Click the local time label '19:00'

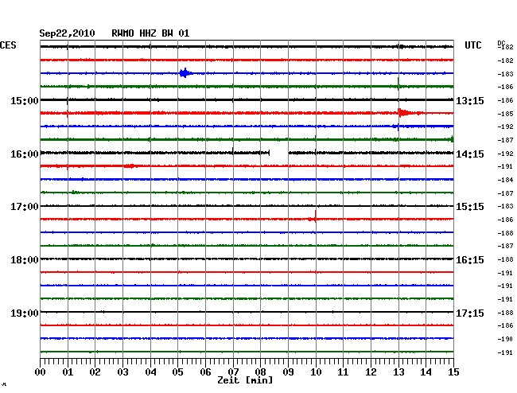click(25, 313)
